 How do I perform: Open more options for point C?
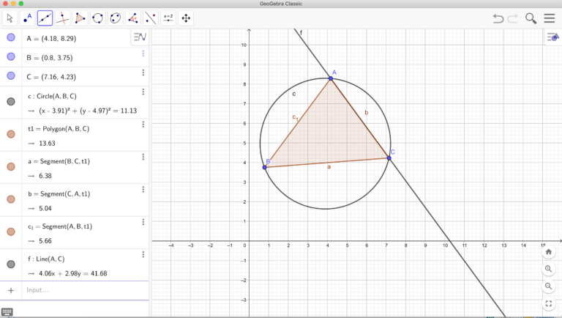tap(143, 73)
